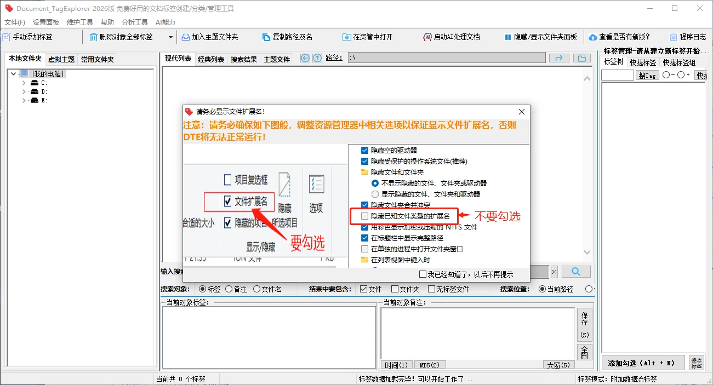Click the 时间(1) button
Screen dimensions: 713x385
click(x=396, y=365)
